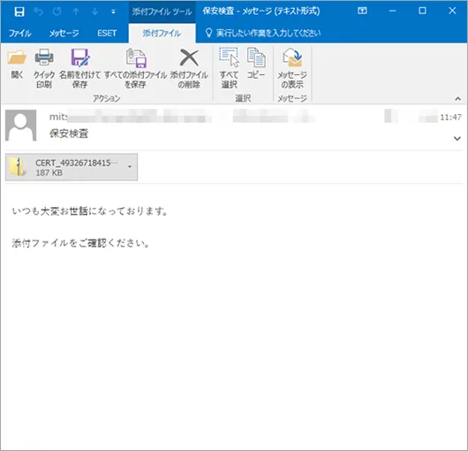Close the 保安検査 message window
Screen dimensions: 468x451
tap(452, 11)
